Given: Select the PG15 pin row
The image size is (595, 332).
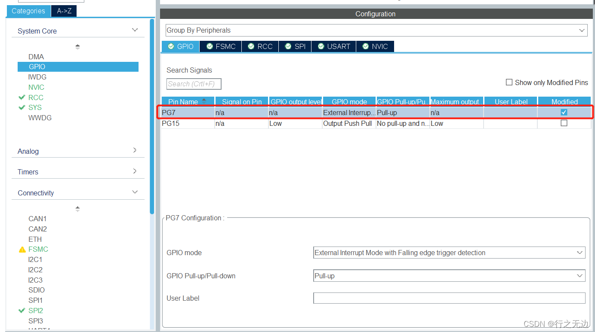Looking at the screenshot, I should coord(376,123).
